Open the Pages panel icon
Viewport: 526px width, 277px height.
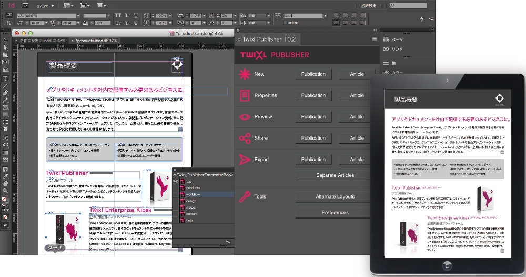coord(386,39)
